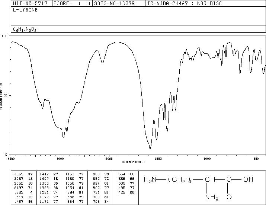Click the 4000 tick label on the x-axis

11,159
